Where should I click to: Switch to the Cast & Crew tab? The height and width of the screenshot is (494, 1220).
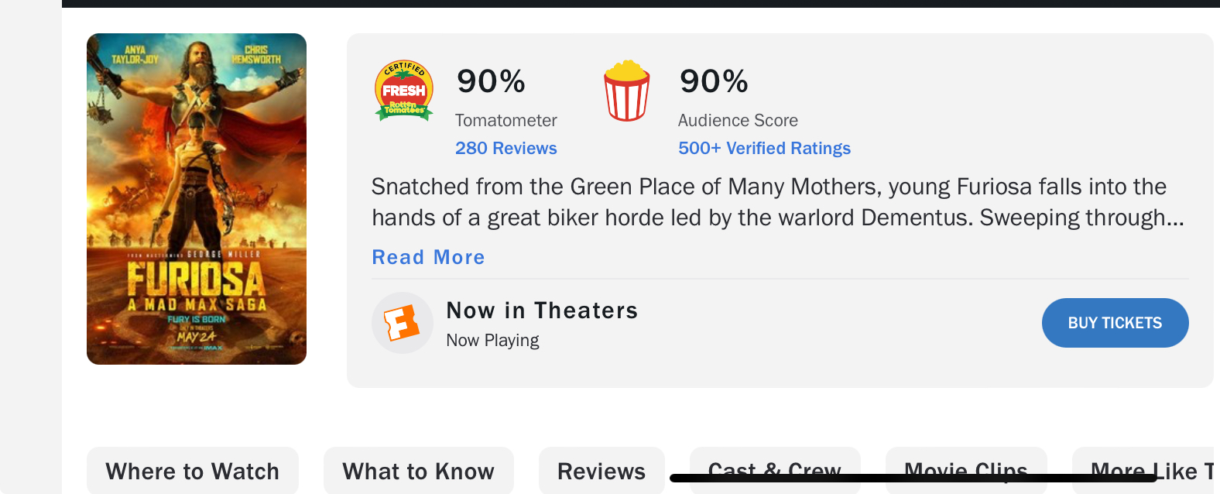pyautogui.click(x=774, y=465)
